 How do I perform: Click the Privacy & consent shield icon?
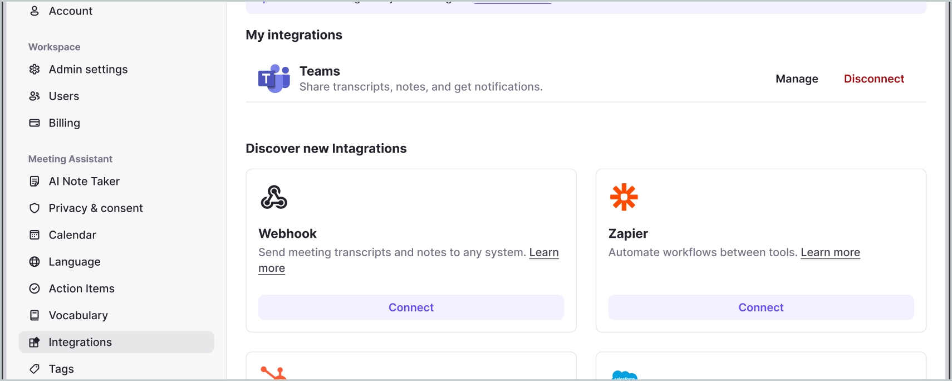click(x=35, y=208)
